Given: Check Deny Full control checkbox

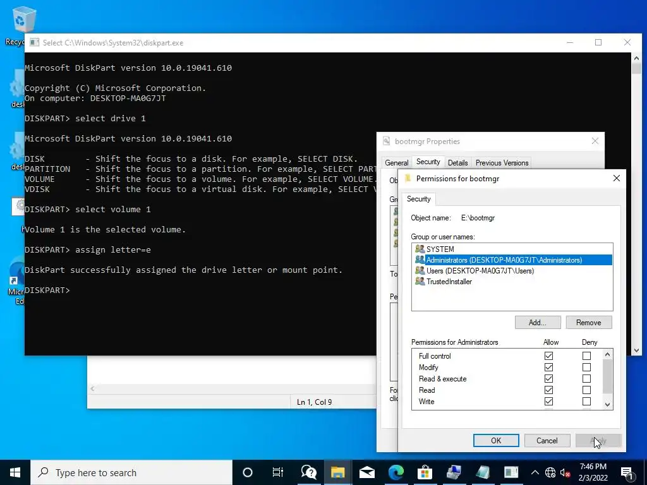Looking at the screenshot, I should point(586,356).
